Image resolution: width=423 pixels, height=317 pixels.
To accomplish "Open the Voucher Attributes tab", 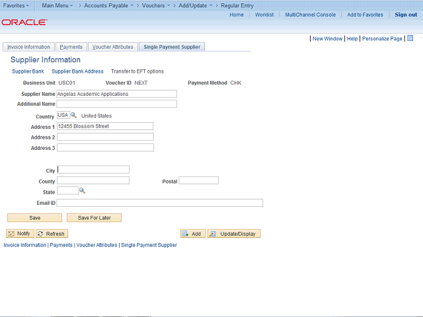I will pos(113,47).
